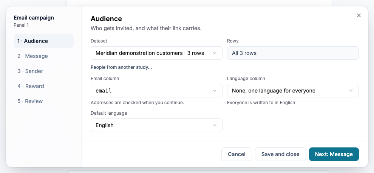Open the Email column dropdown
The height and width of the screenshot is (173, 374).
(x=156, y=91)
